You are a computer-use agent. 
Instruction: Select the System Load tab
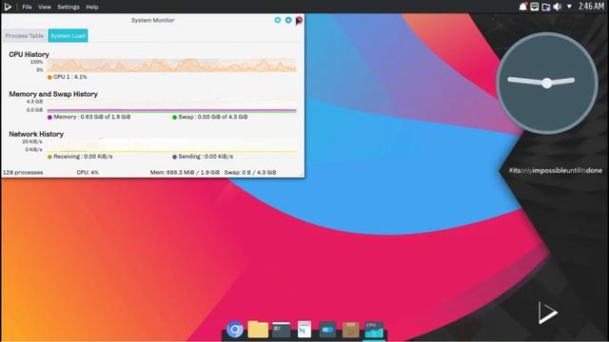pos(68,36)
